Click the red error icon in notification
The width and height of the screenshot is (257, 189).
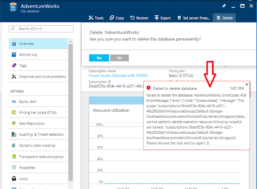pos(149,88)
